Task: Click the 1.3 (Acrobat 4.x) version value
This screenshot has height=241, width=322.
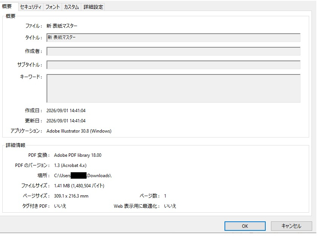Action: coord(70,165)
